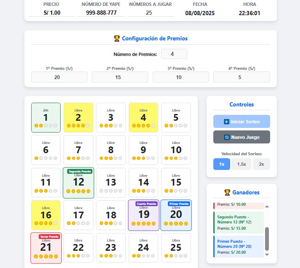Select 1x sorteo speed
The height and width of the screenshot is (268, 300).
221,164
